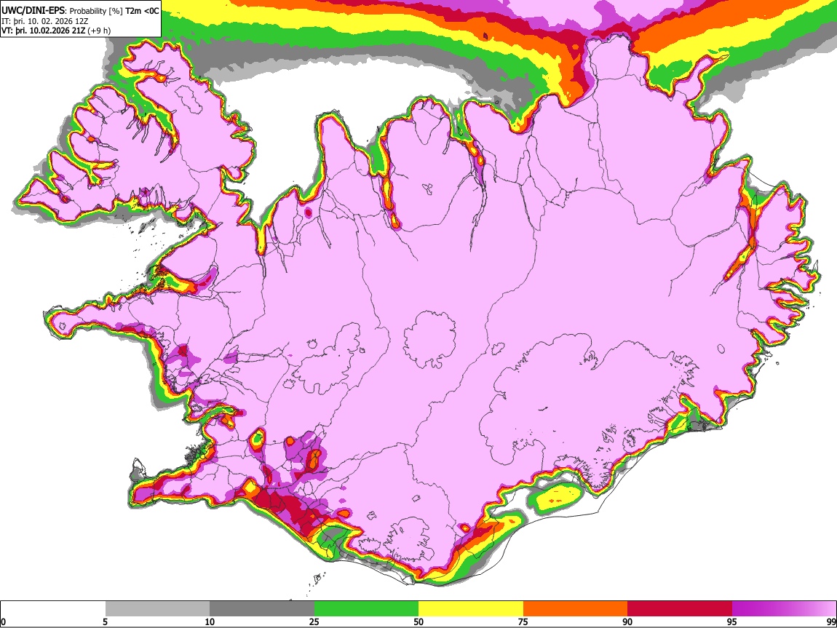Select the white 0–5 legend swatch
Image resolution: width=837 pixels, height=628 pixels.
[x=53, y=609]
